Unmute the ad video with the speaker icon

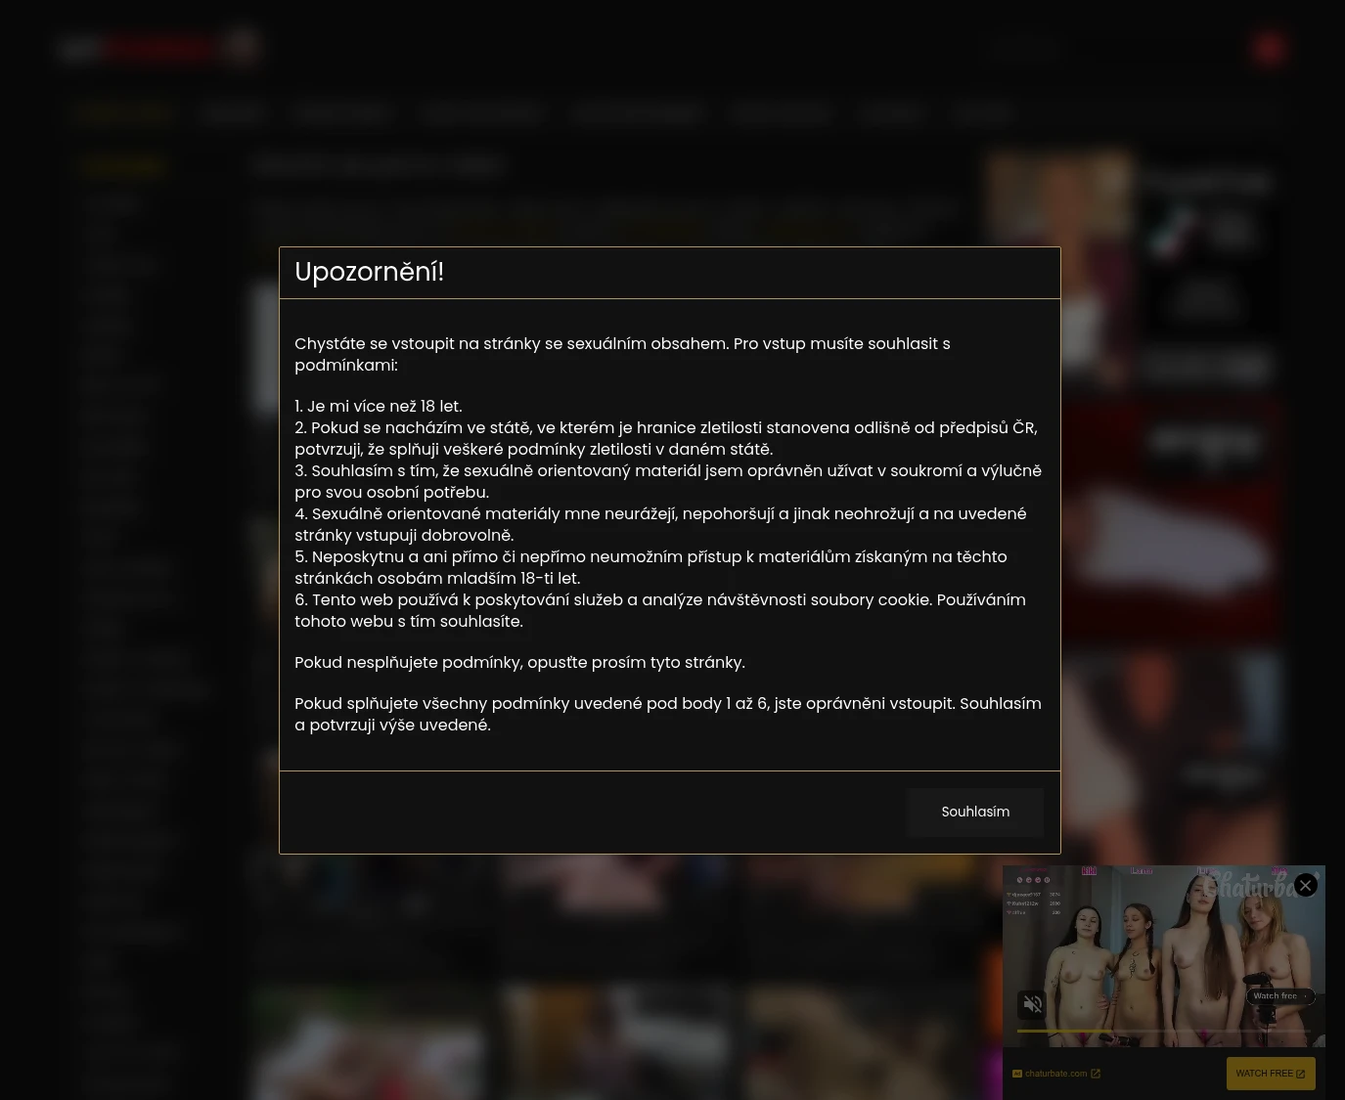coord(1032,1004)
